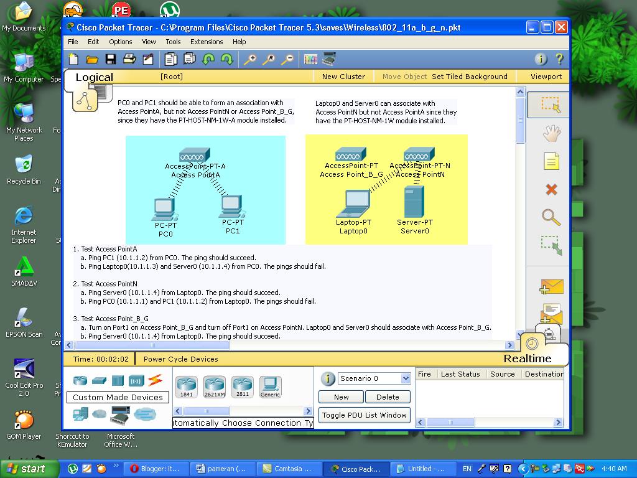Create a new file in Packet Tracer toolbar
The width and height of the screenshot is (637, 478).
click(x=73, y=59)
